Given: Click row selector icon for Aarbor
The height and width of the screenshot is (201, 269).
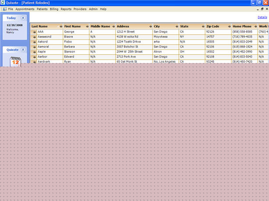Looking at the screenshot, I should tap(34, 57).
